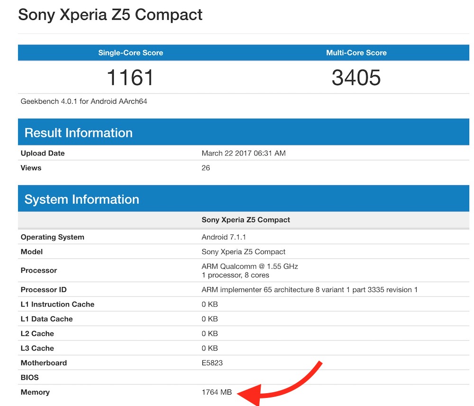
Task: Click the multi-core score value 3405
Action: click(356, 77)
